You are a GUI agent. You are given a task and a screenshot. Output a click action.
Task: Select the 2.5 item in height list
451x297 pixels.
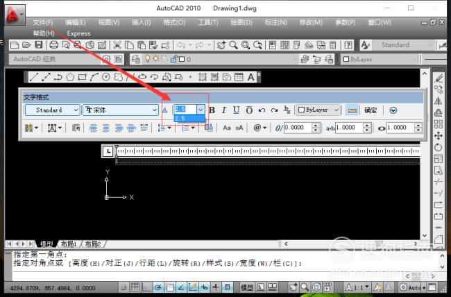[x=189, y=118]
